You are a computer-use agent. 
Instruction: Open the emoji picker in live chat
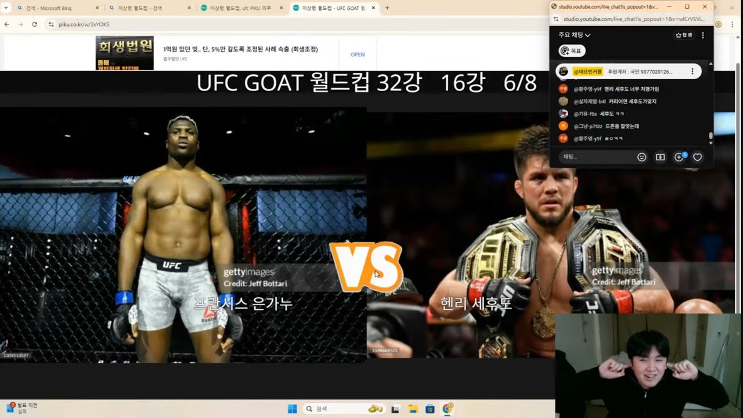pyautogui.click(x=641, y=157)
